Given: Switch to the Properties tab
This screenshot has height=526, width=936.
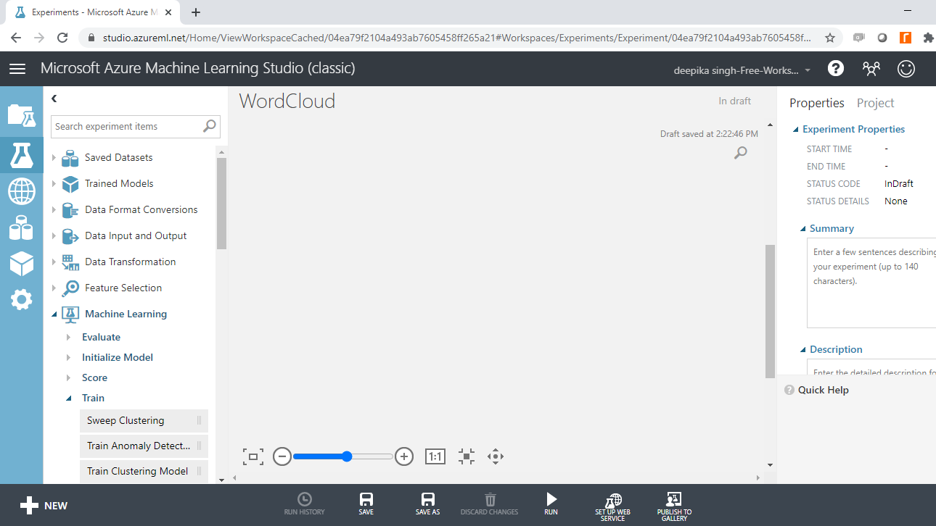Looking at the screenshot, I should 817,103.
